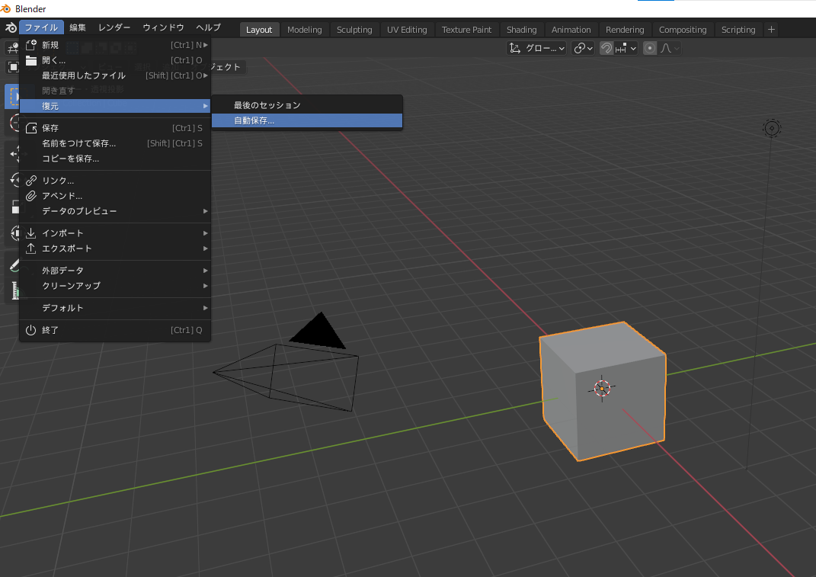Choose 開く... from the file menu

[x=115, y=60]
